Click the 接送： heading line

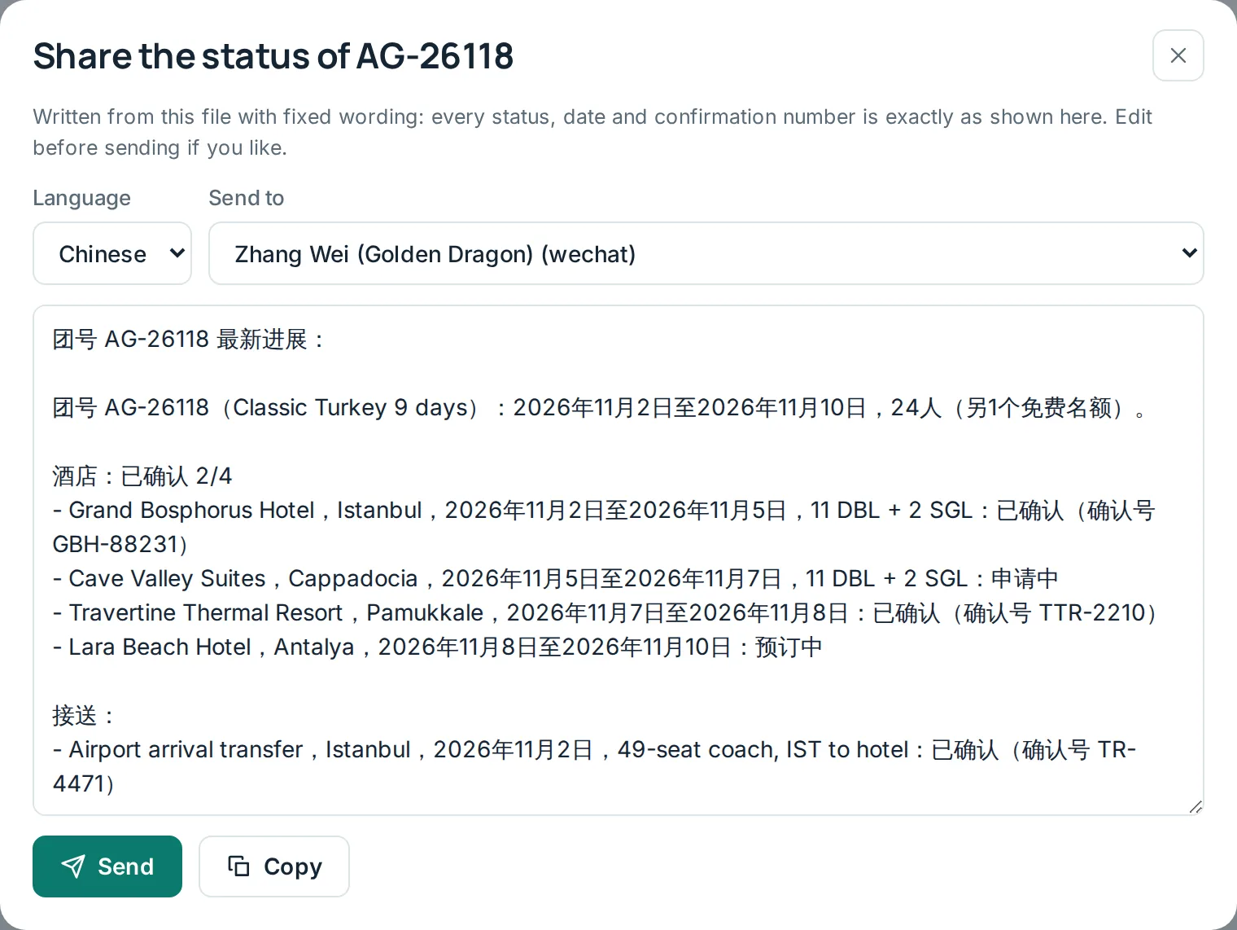click(83, 715)
